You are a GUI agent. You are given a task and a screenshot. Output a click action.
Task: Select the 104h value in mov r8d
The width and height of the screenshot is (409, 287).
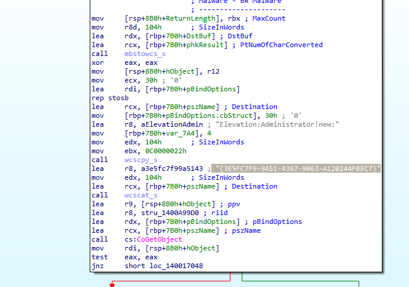153,27
